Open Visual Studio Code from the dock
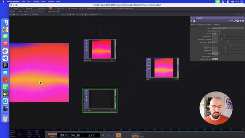The image size is (245, 138). 5,58
